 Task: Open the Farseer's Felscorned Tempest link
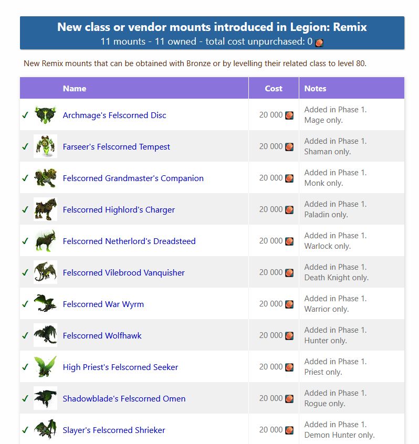(x=117, y=146)
